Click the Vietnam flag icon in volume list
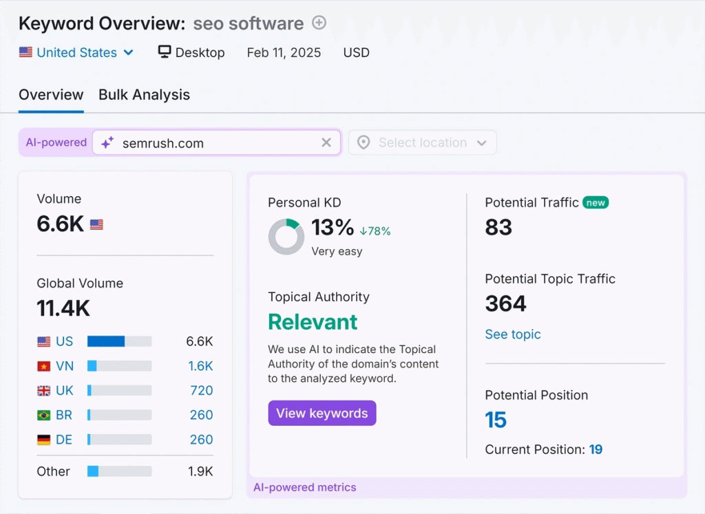Viewport: 705px width, 514px height. (x=44, y=366)
